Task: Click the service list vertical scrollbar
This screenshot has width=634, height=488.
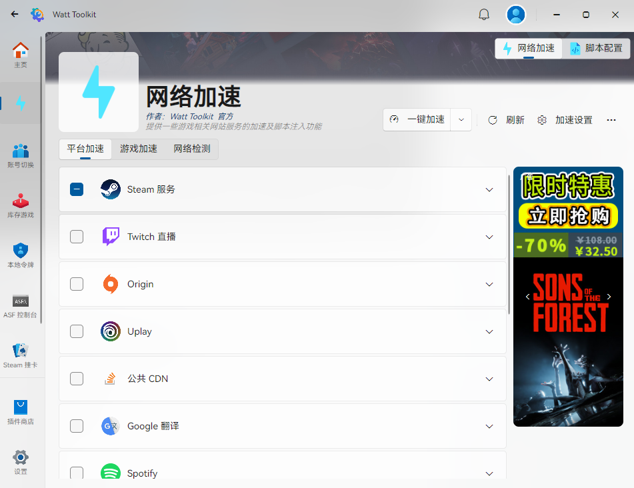Action: (509, 245)
